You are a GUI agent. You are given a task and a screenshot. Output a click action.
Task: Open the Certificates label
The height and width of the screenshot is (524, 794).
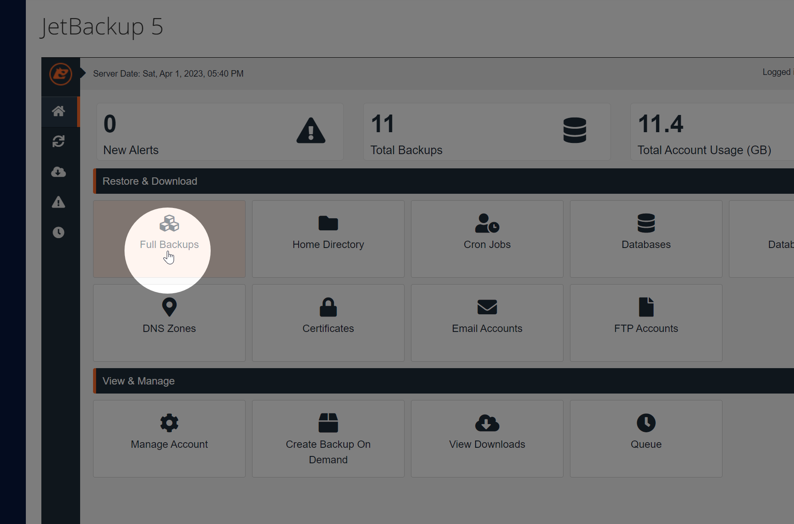point(328,329)
